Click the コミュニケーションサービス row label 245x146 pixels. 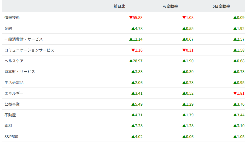coord(29,50)
